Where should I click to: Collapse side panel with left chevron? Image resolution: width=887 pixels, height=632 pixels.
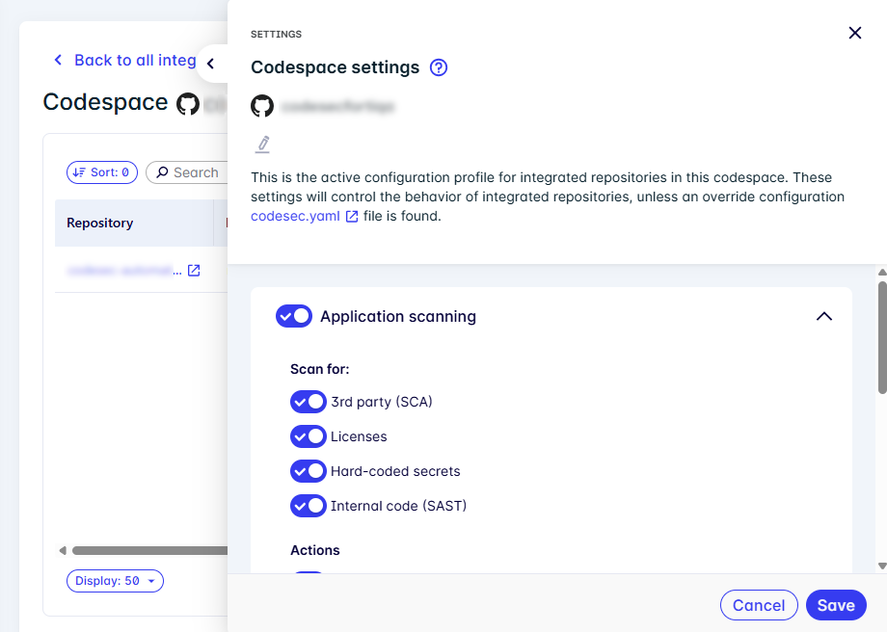coord(211,64)
